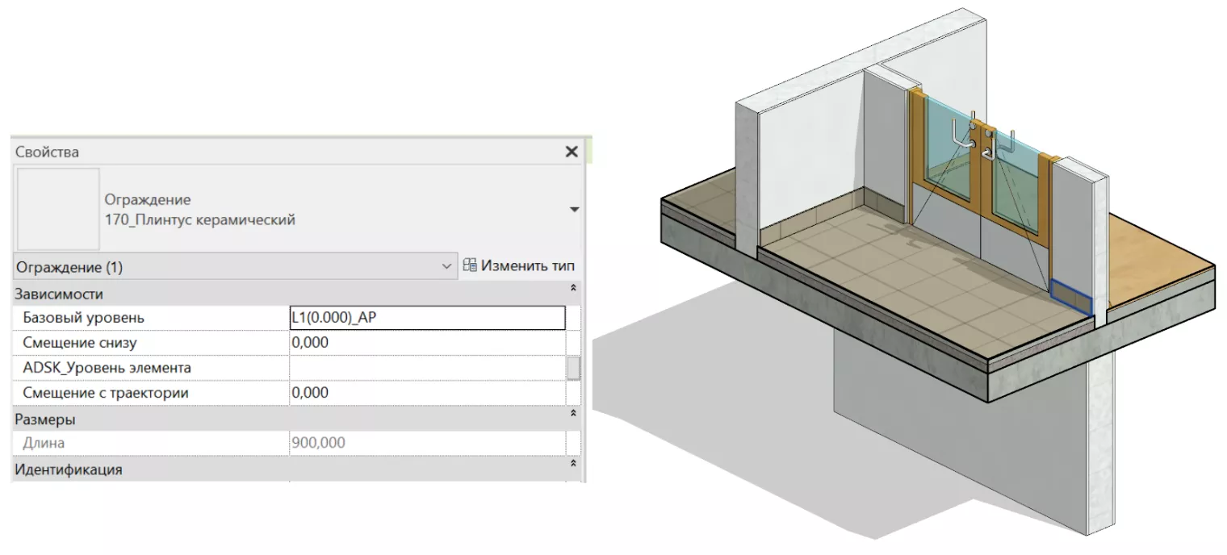Click the L1(0.000)_AP base level field

coord(426,318)
